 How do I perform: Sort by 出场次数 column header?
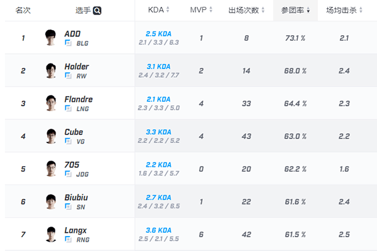[x=246, y=11]
